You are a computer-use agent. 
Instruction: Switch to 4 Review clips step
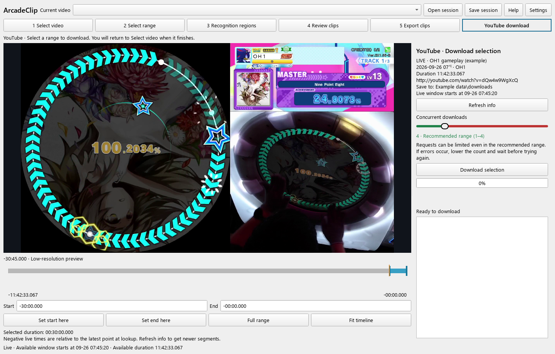pos(323,25)
